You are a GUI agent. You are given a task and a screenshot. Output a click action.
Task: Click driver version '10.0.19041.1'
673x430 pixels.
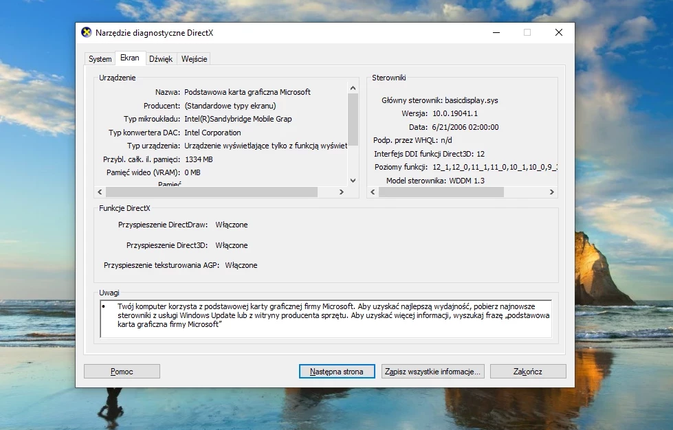[x=455, y=113]
